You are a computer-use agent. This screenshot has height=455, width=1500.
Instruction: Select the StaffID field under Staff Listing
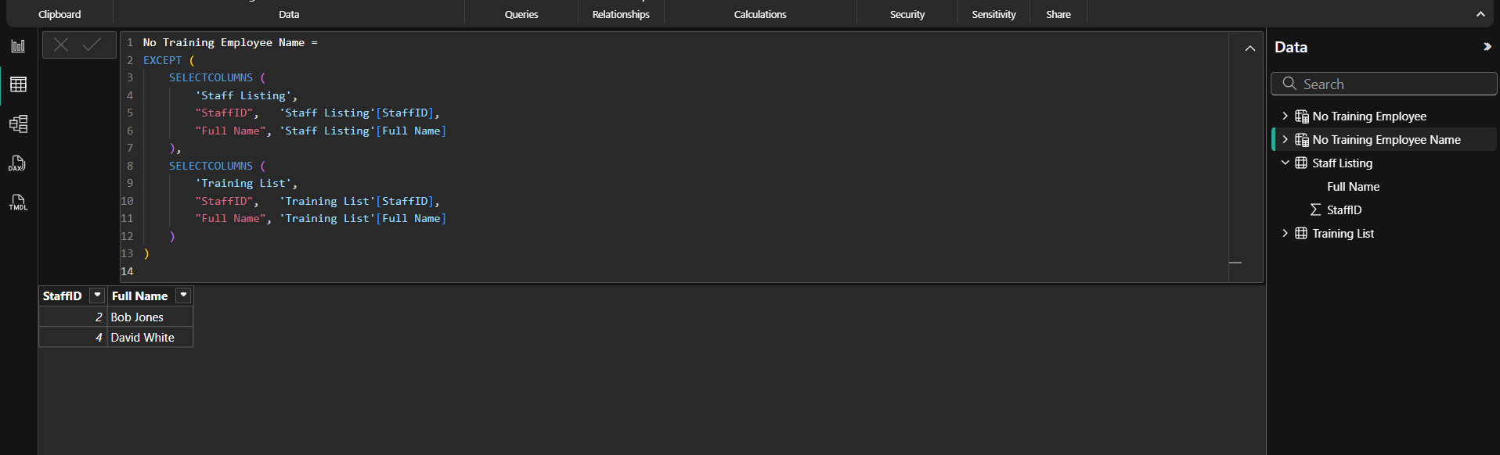pos(1344,210)
